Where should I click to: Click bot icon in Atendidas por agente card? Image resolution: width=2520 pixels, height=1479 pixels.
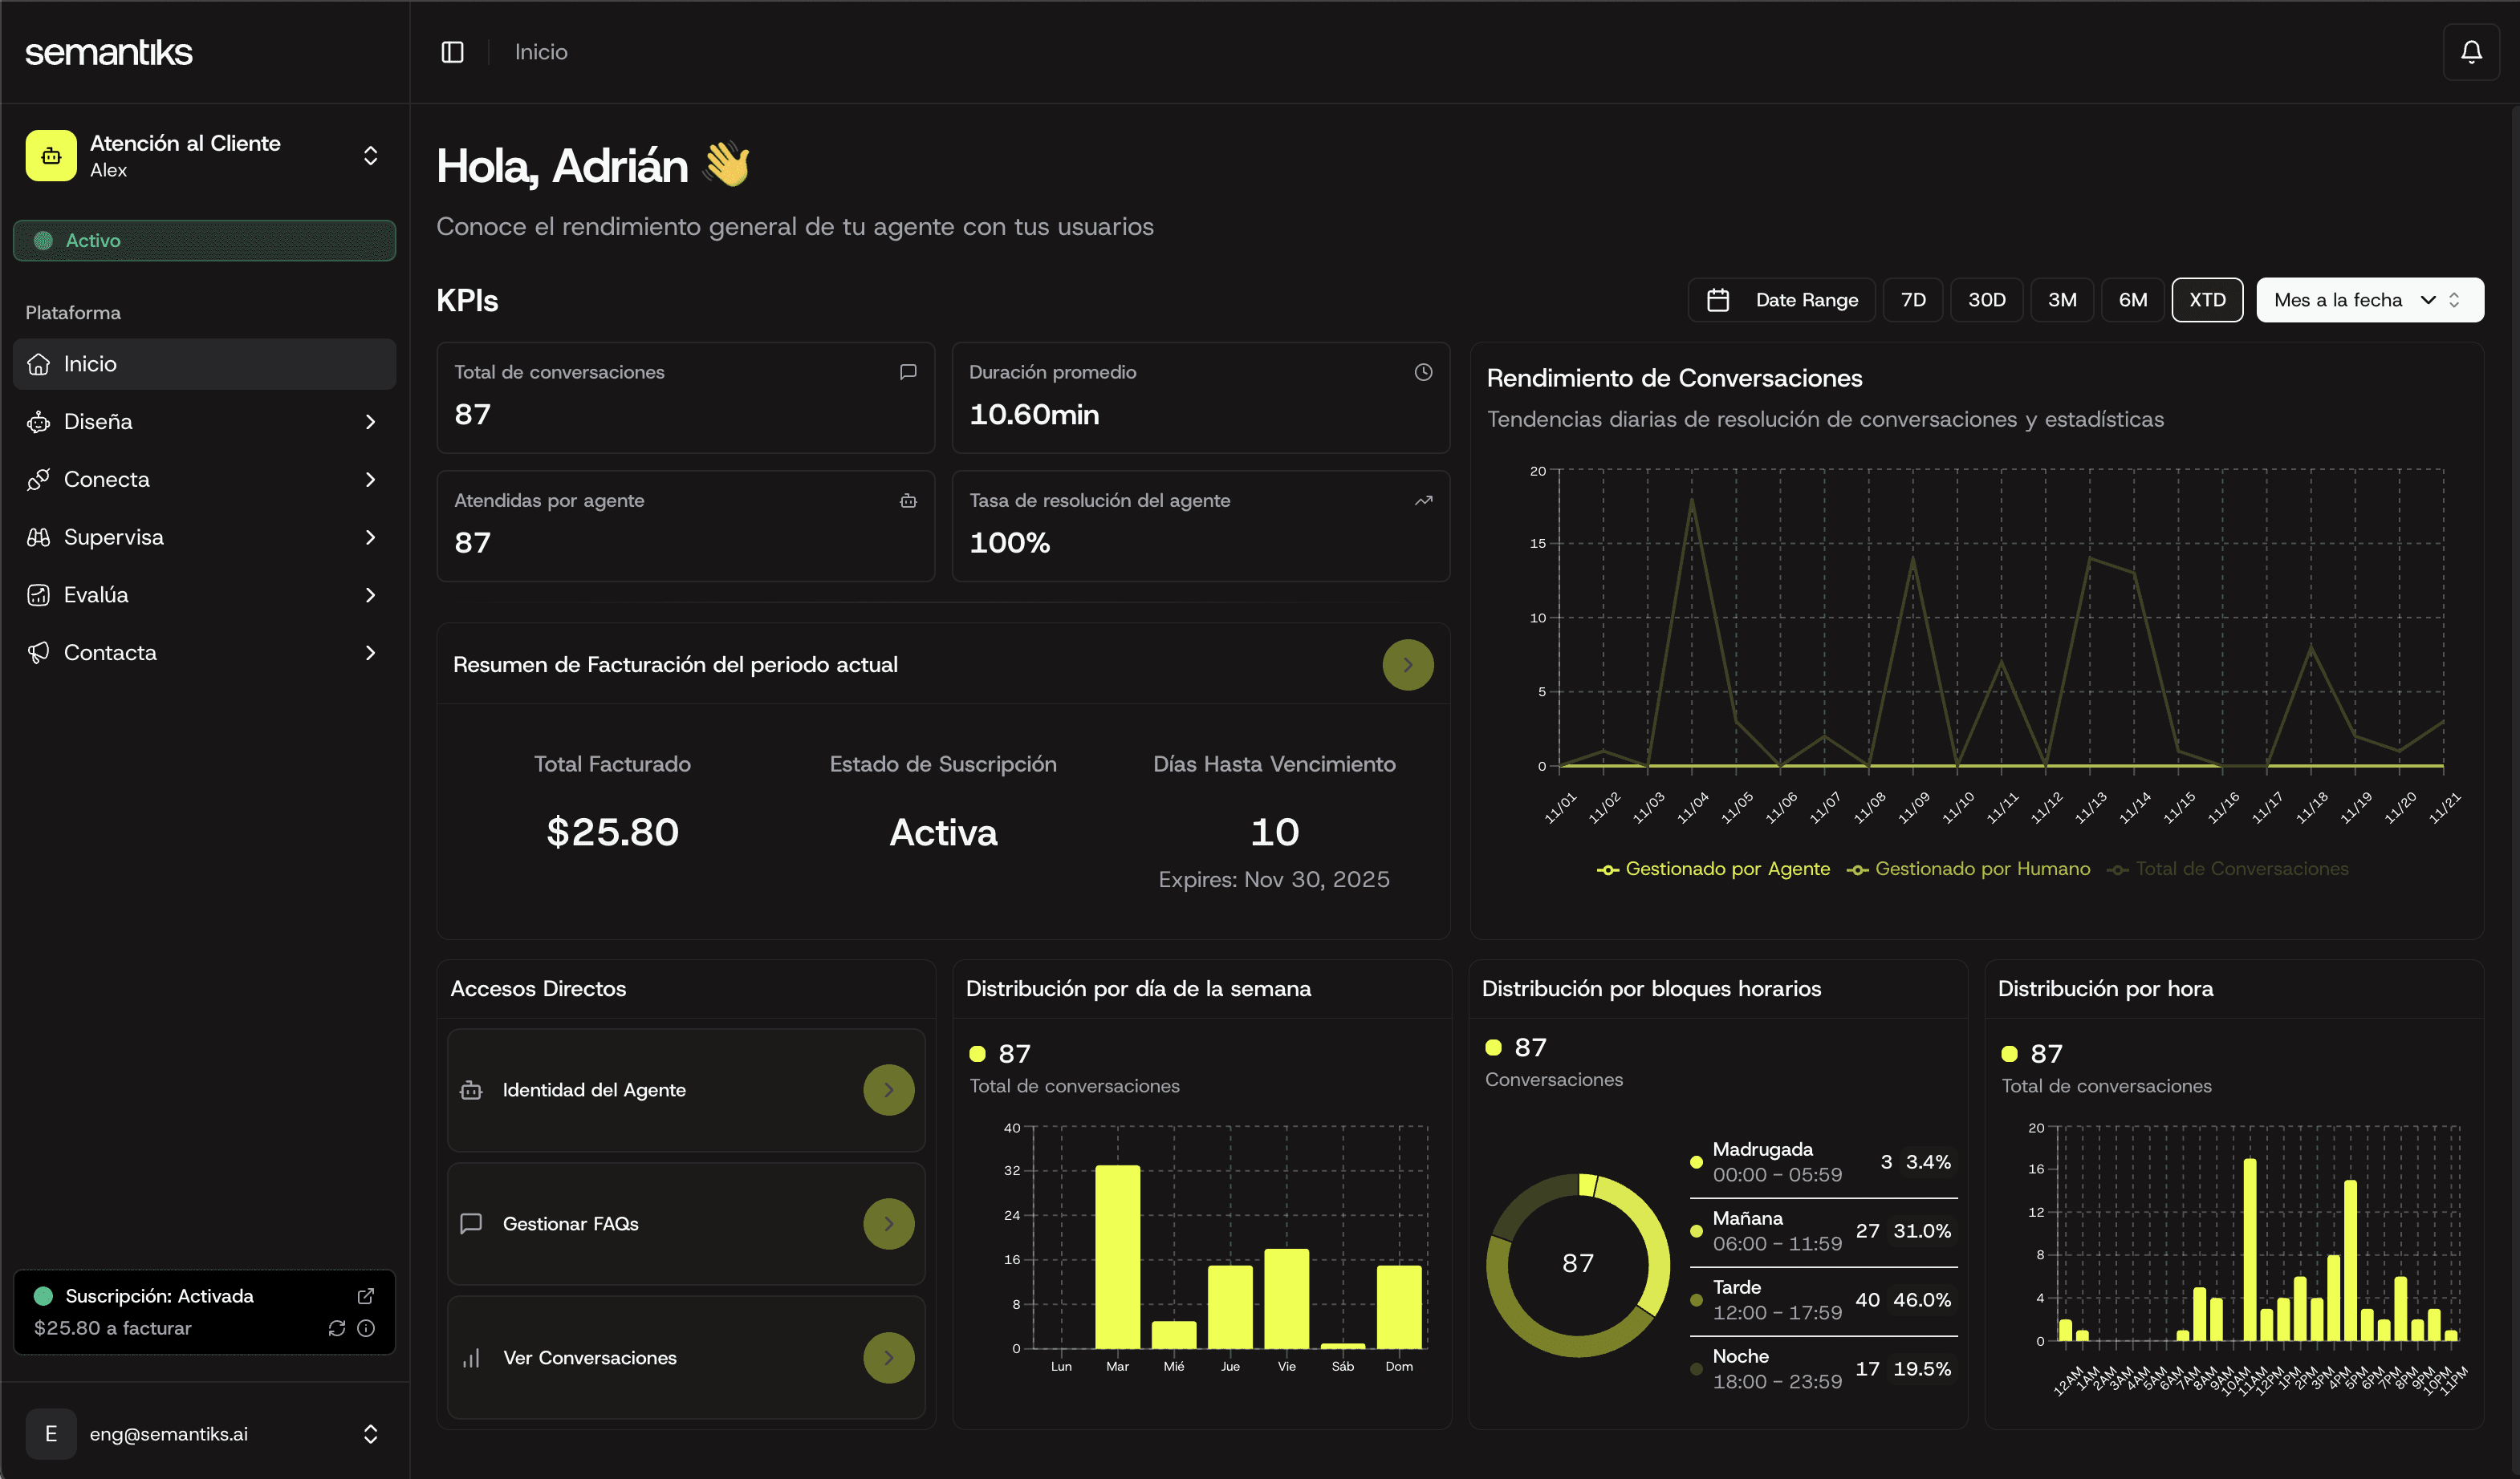click(x=908, y=500)
